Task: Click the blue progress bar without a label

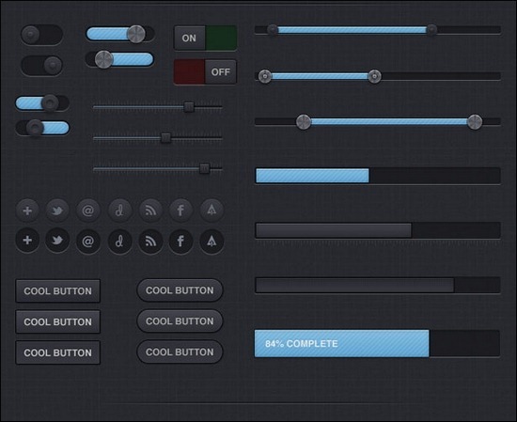Action: 378,176
